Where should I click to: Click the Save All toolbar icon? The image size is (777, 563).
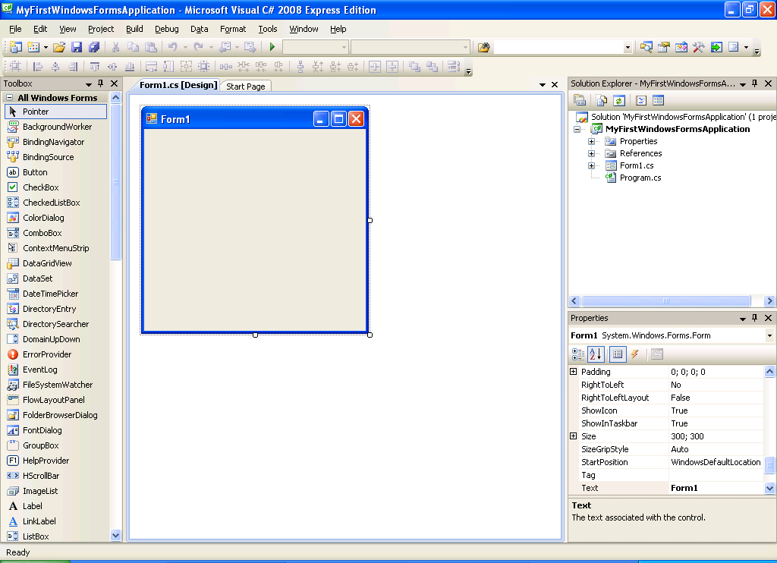click(93, 47)
